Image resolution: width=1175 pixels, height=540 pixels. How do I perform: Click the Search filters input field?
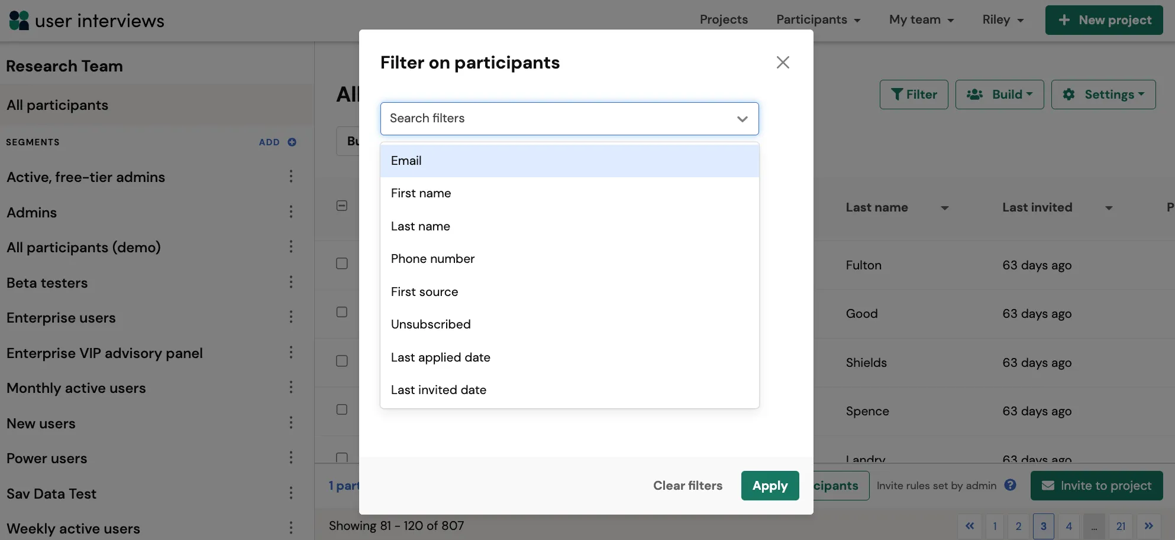click(569, 119)
